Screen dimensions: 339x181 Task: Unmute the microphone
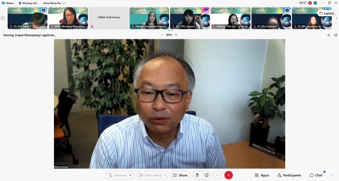pos(117,175)
